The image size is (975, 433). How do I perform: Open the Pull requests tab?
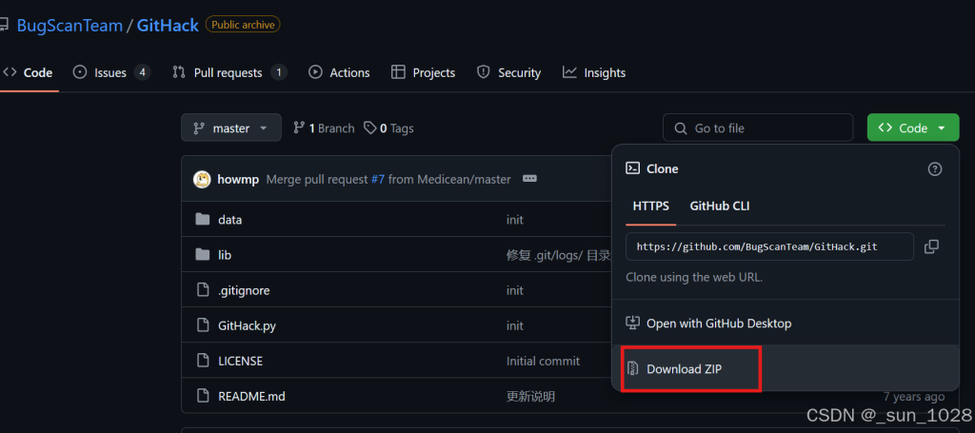(229, 72)
